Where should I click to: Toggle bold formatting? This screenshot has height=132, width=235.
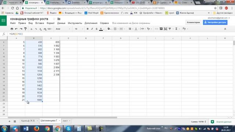point(87,29)
